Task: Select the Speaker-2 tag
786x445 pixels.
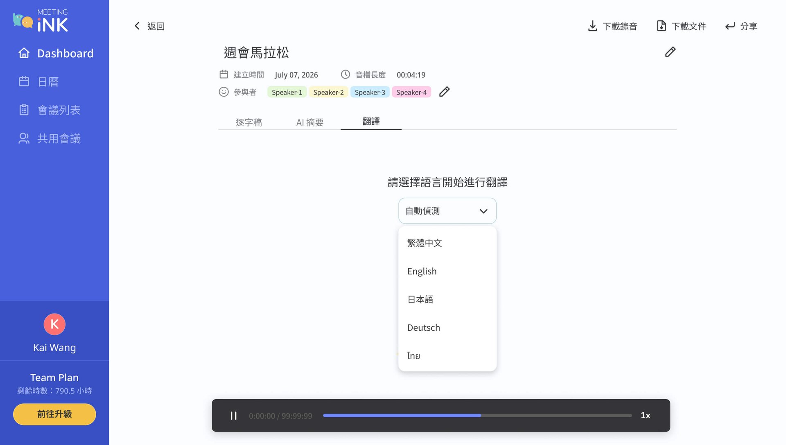Action: (328, 92)
